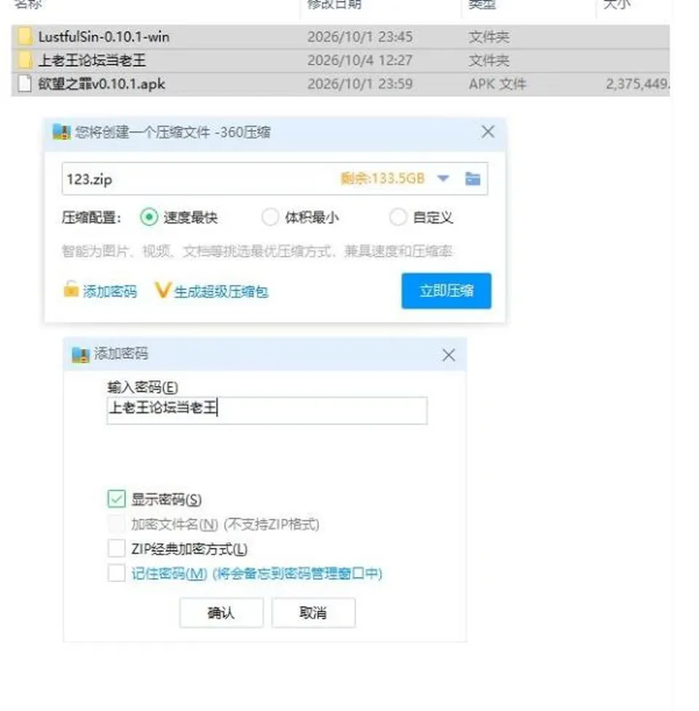Click the 生成超级压缩包 link
The width and height of the screenshot is (699, 711).
click(x=221, y=291)
